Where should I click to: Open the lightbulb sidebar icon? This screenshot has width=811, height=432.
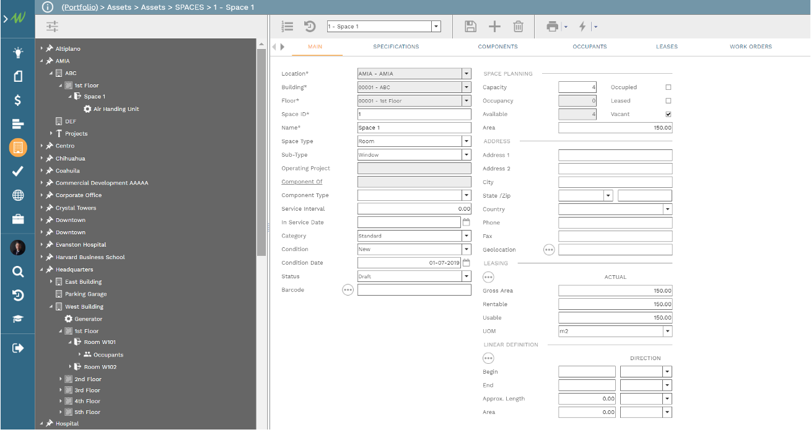click(x=18, y=53)
